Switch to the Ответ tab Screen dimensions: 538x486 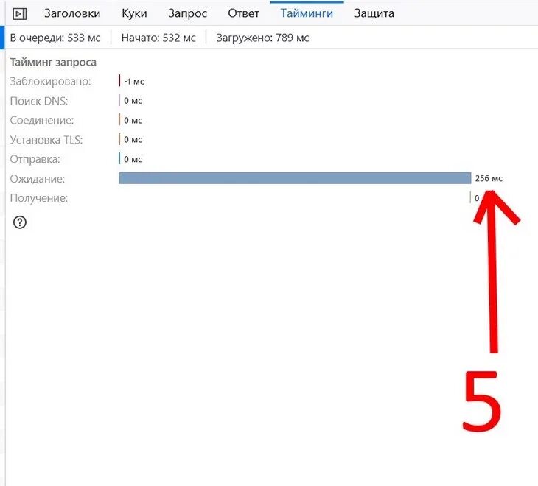[x=243, y=13]
